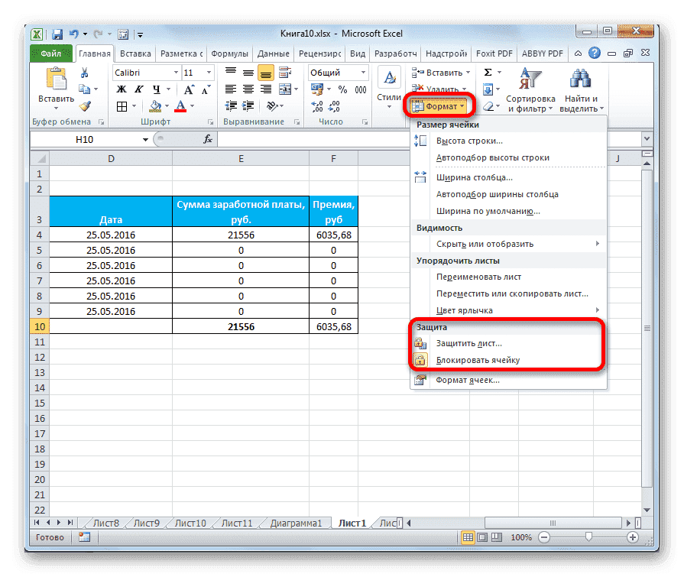
Task: Switch to Page Layout view in status bar
Action: coord(481,536)
